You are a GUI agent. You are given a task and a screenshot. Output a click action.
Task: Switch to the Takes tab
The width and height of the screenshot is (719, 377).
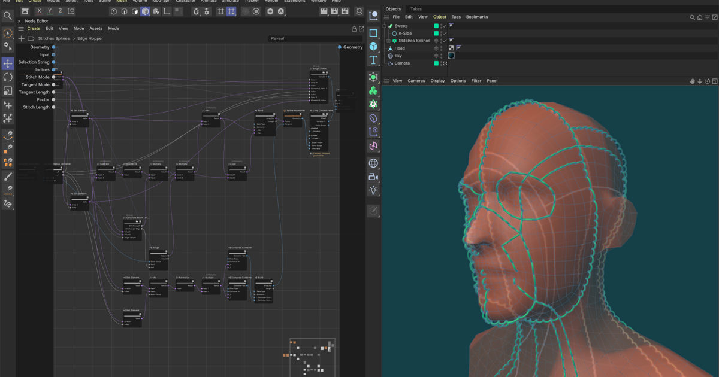415,9
